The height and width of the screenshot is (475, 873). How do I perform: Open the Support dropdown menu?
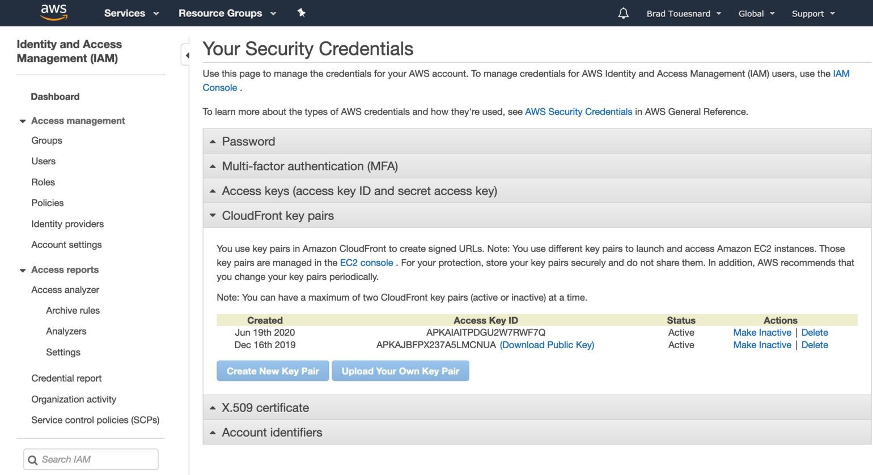pos(813,14)
